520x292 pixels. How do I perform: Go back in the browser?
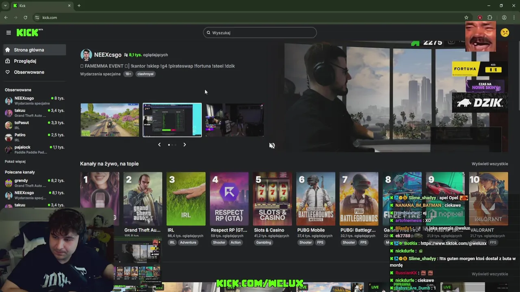point(6,17)
